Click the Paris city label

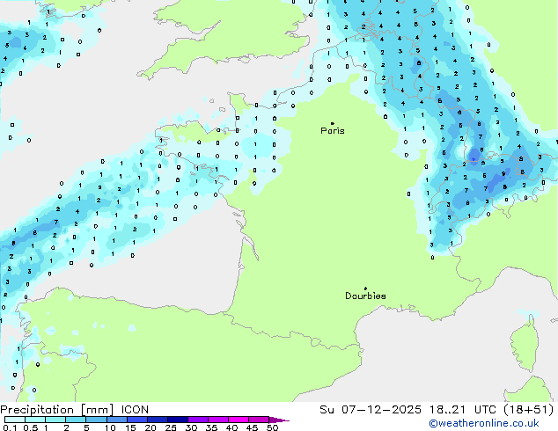pyautogui.click(x=333, y=131)
